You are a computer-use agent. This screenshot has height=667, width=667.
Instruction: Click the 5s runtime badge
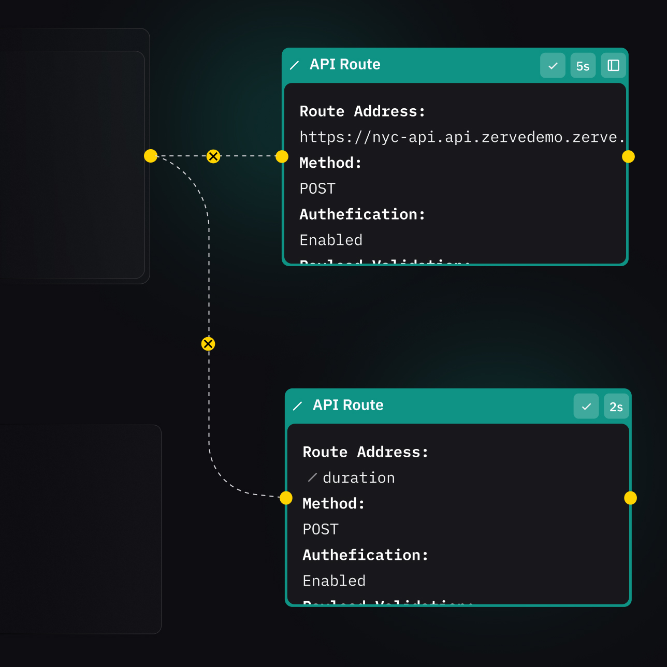pyautogui.click(x=583, y=66)
